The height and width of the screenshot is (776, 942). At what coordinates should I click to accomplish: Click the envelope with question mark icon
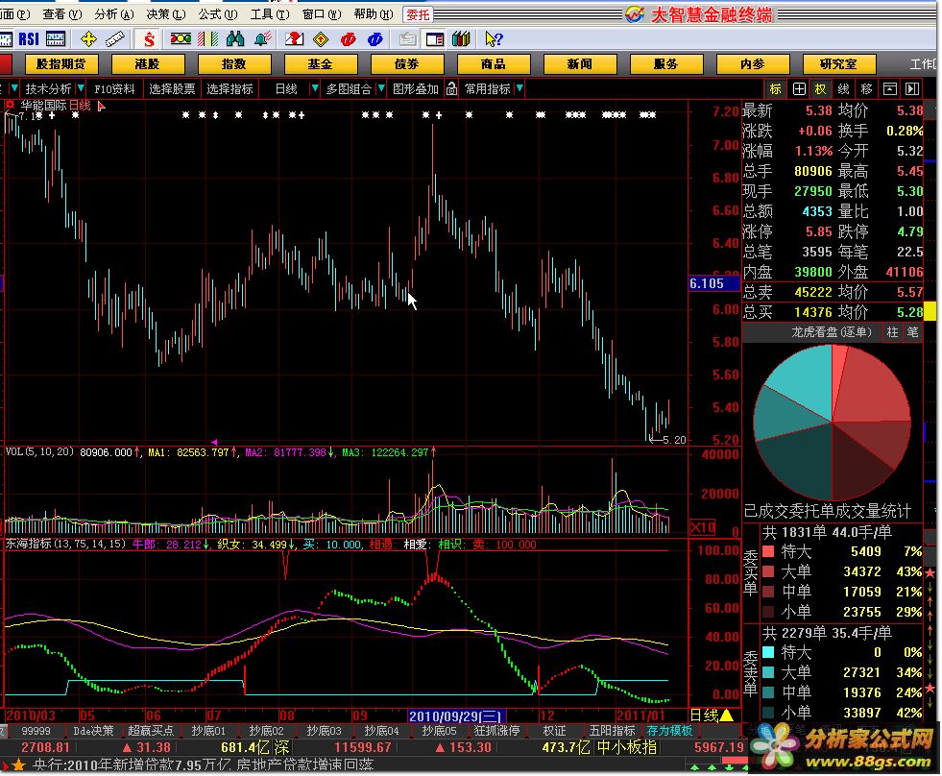tap(295, 39)
